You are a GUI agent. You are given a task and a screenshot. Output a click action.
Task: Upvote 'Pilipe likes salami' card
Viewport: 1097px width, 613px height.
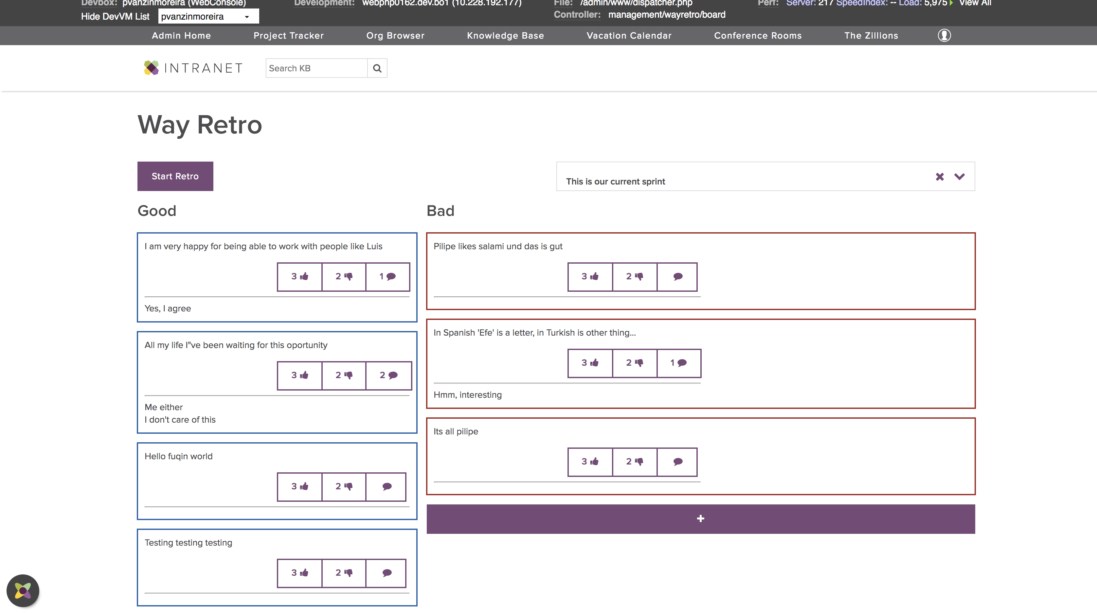(590, 277)
